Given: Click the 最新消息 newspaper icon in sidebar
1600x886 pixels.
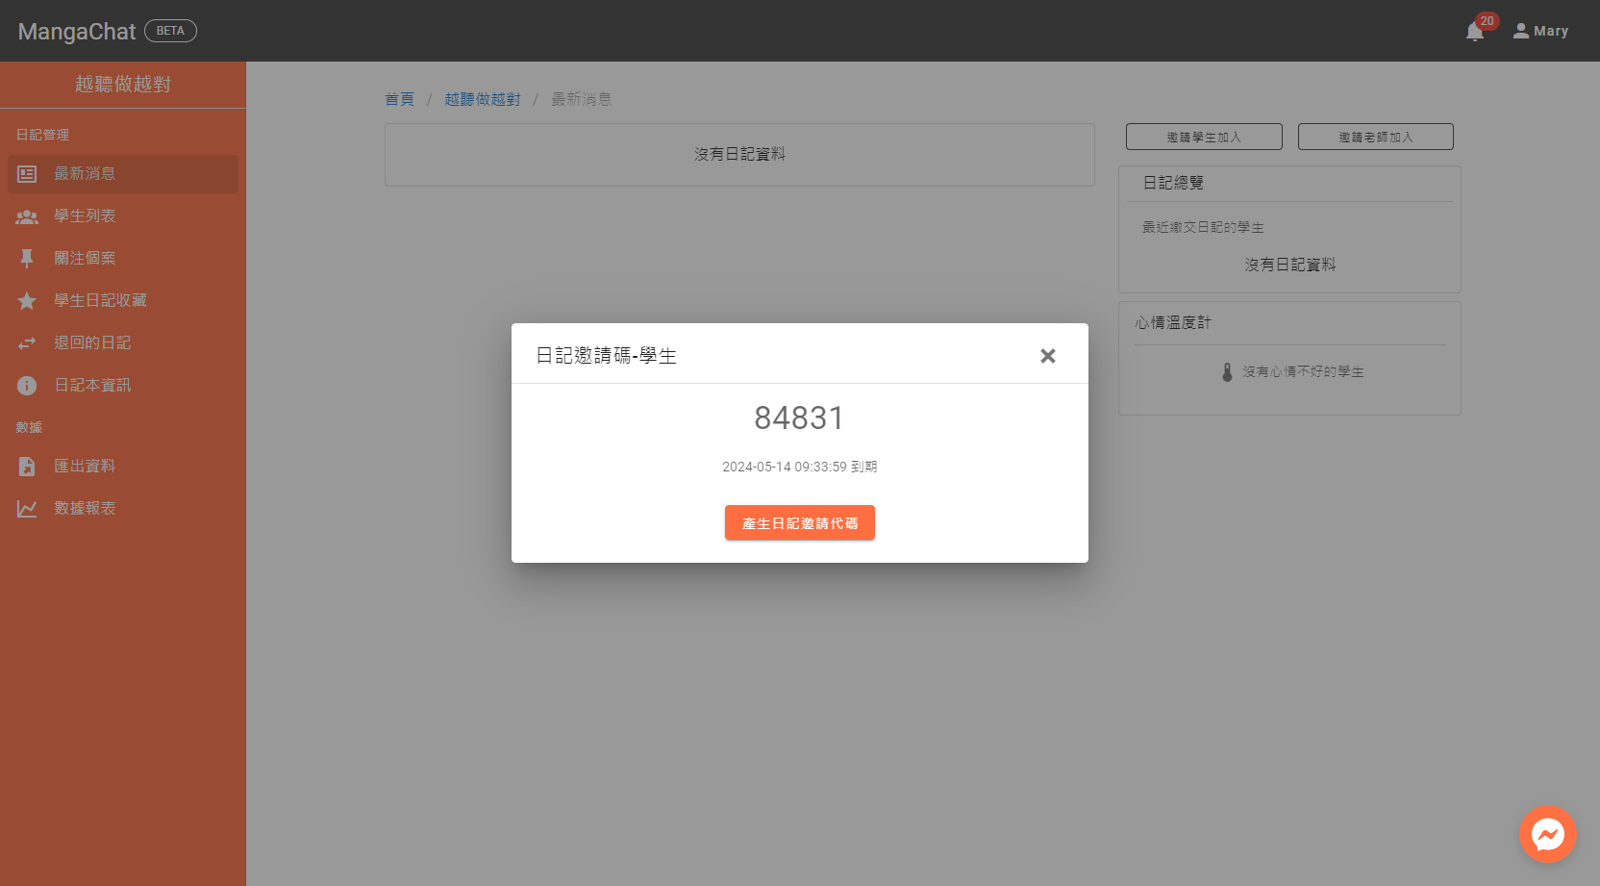Looking at the screenshot, I should point(27,174).
